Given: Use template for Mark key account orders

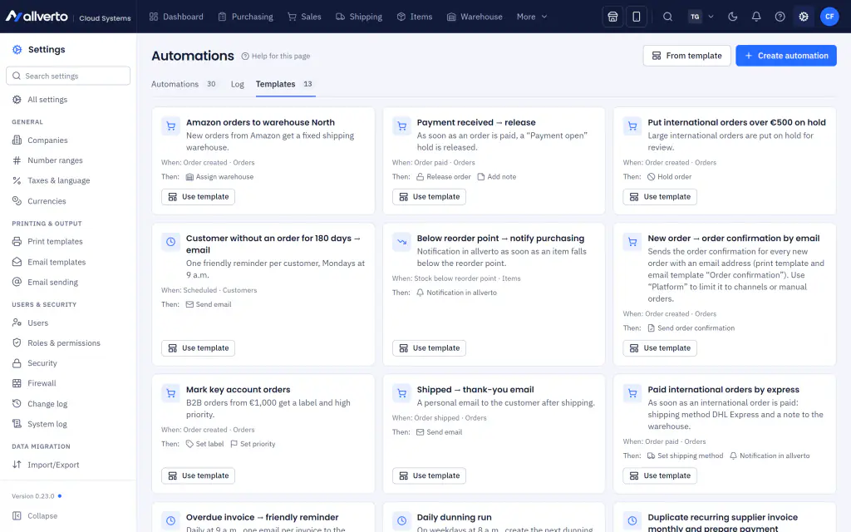Looking at the screenshot, I should 198,475.
